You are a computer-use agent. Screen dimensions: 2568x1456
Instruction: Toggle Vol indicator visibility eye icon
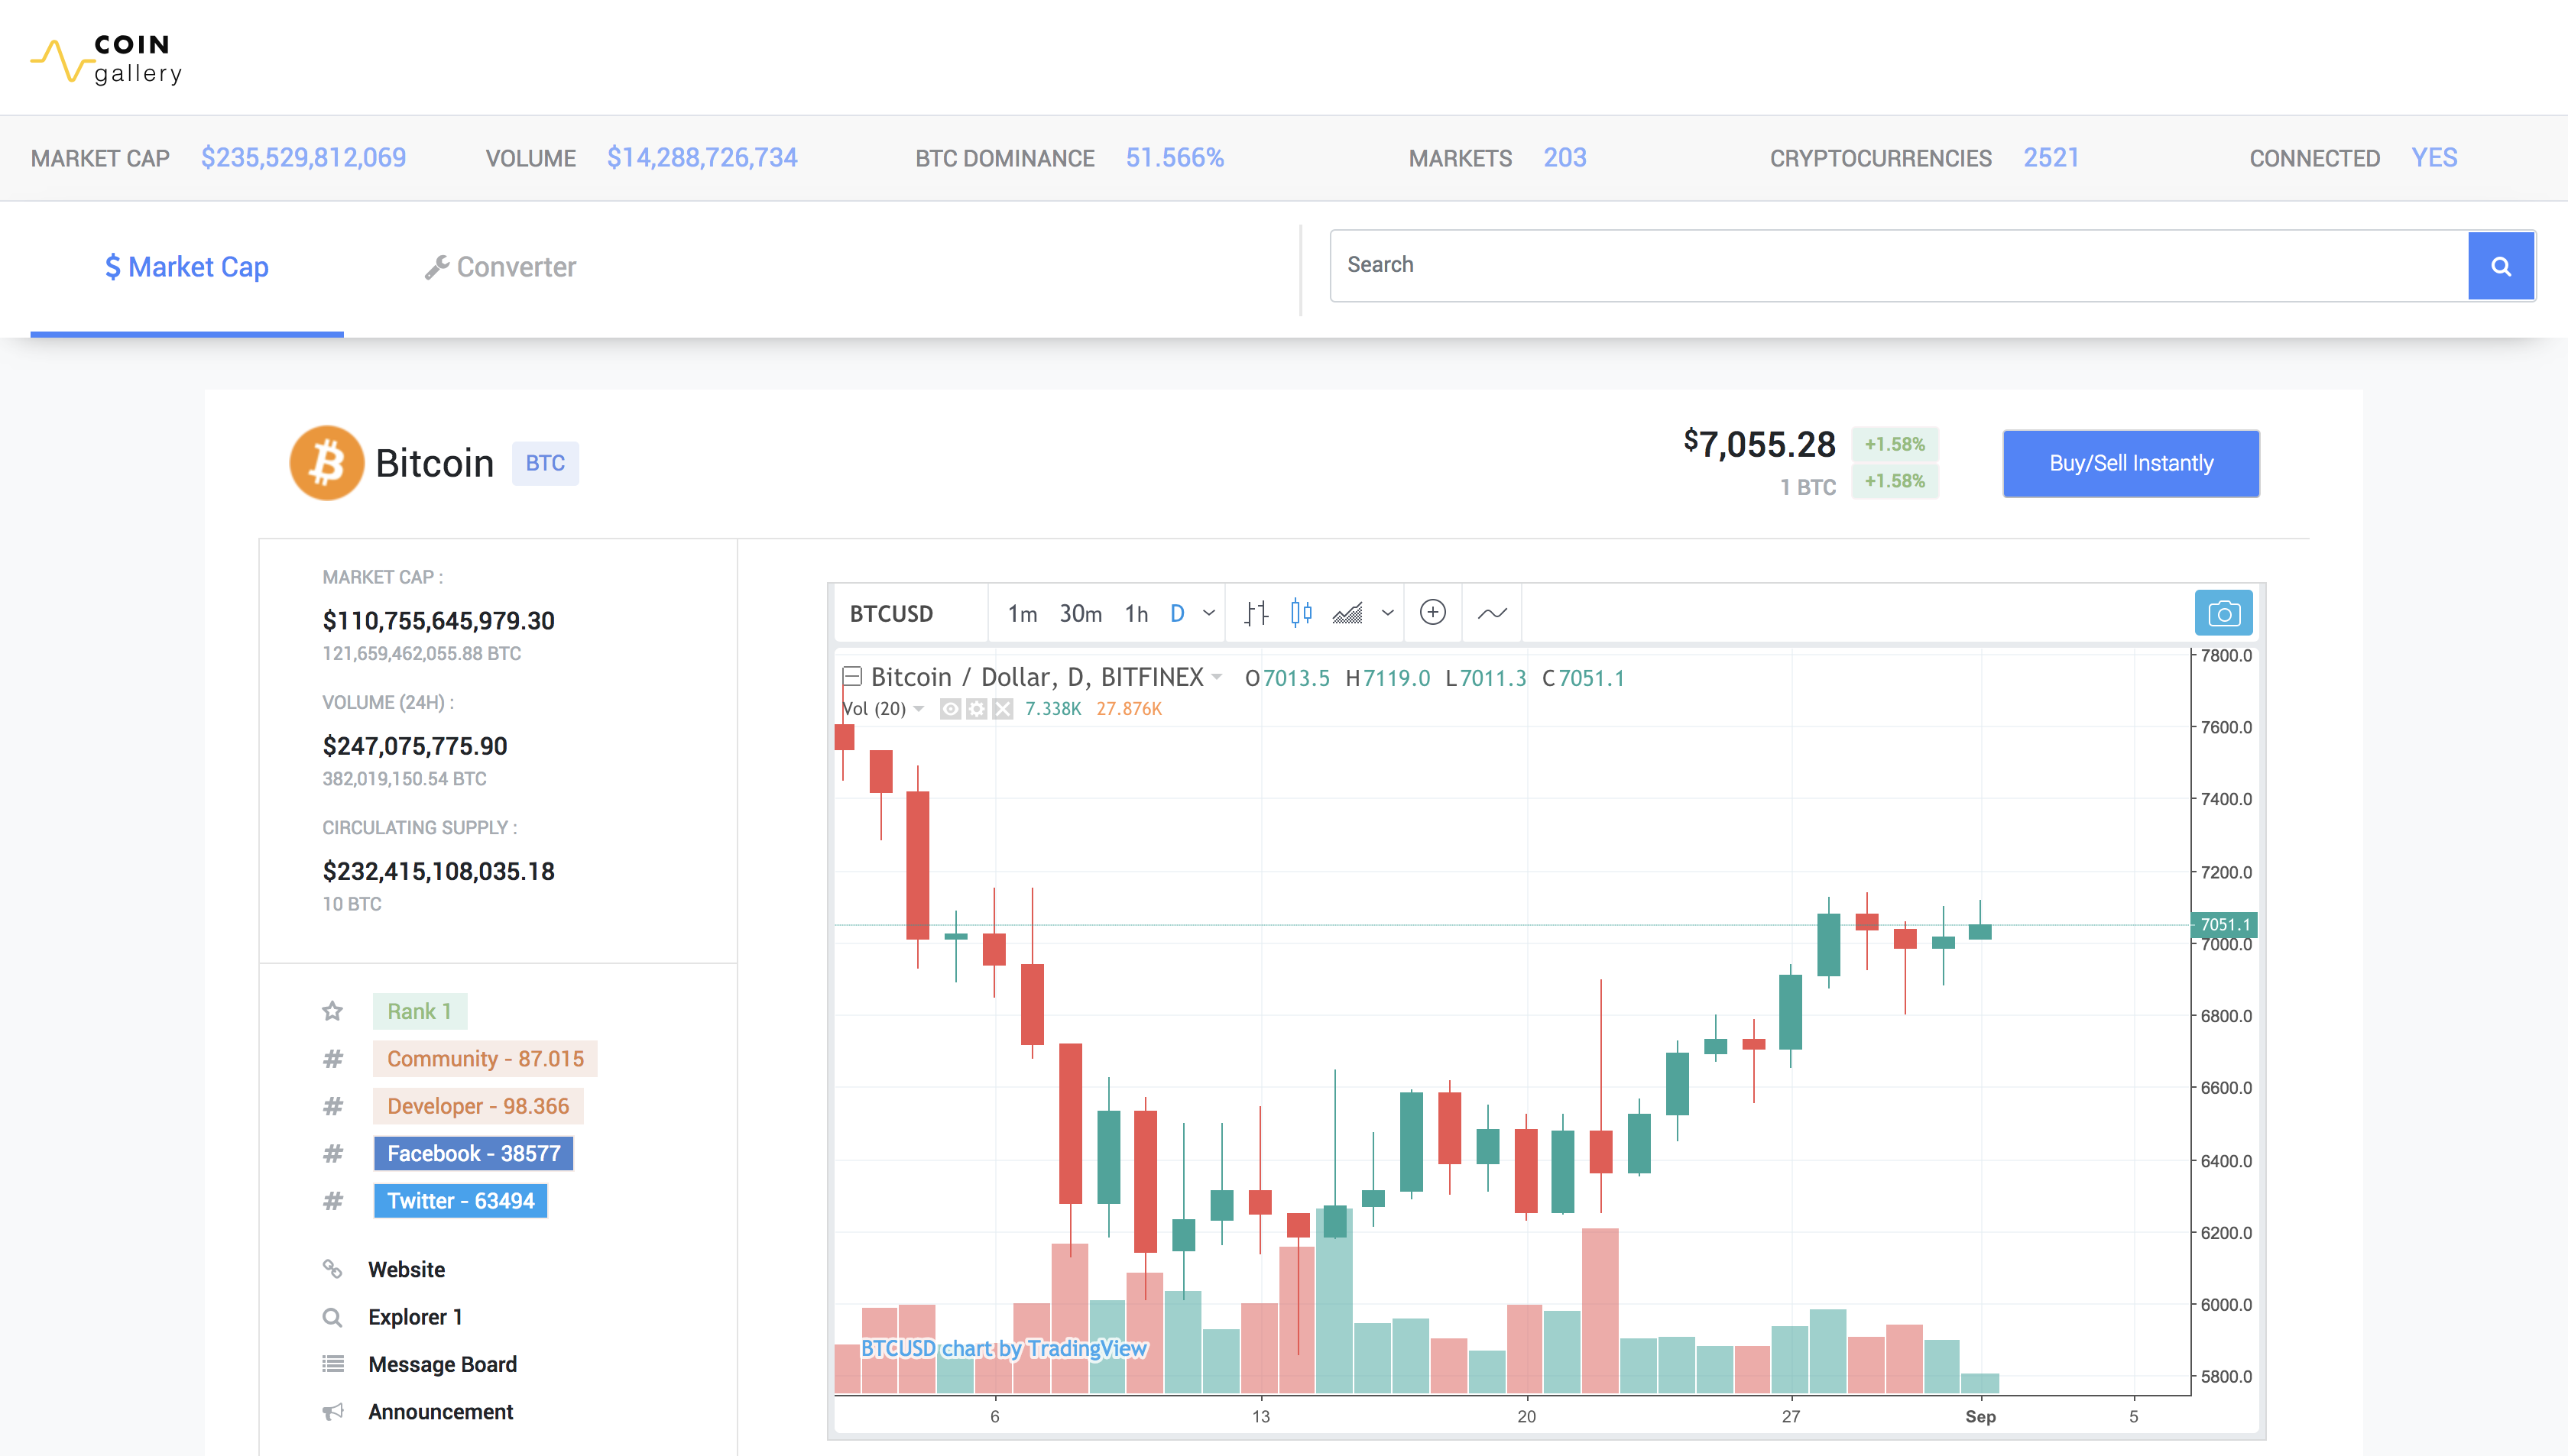tap(950, 709)
